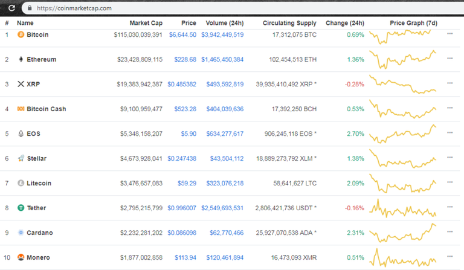Click Bitcoin market cap $115,030,039,391
This screenshot has height=270, width=464.
[x=138, y=34]
